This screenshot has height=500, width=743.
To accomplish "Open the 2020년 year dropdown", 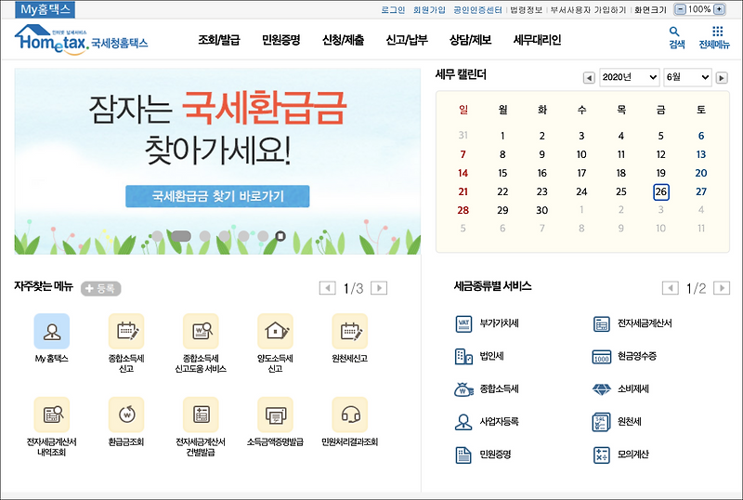I will [x=630, y=77].
